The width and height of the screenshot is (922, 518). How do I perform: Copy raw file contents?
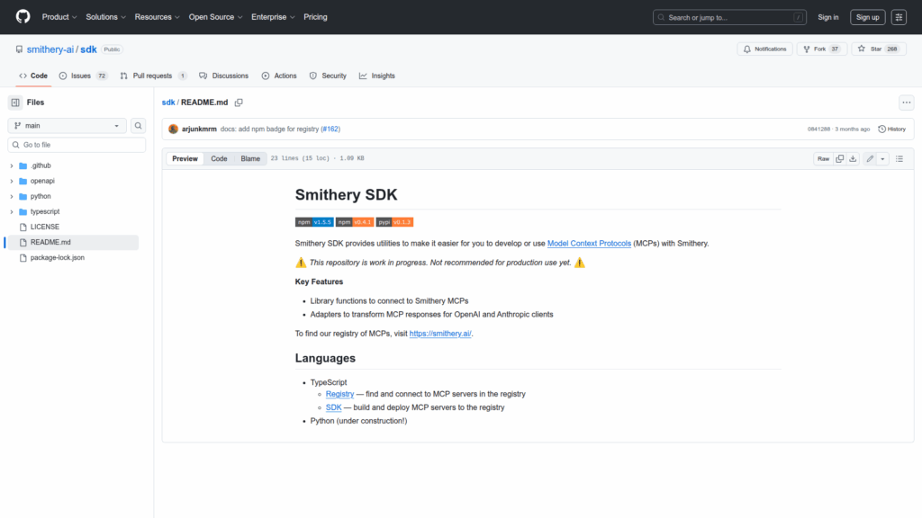839,158
